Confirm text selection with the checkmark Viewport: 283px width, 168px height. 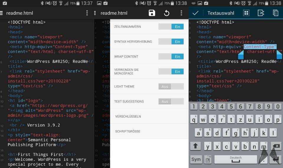(195, 13)
